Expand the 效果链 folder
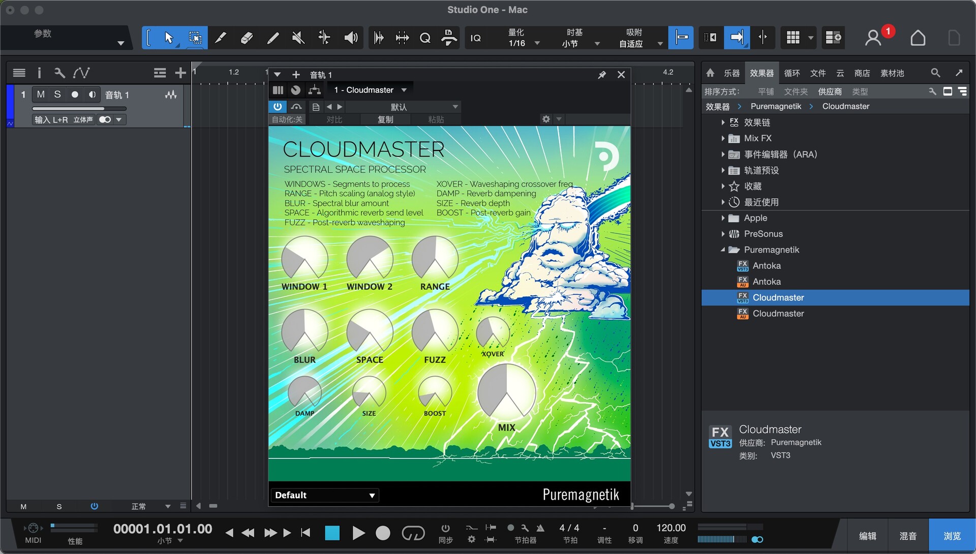Viewport: 976px width, 554px height. pyautogui.click(x=723, y=122)
